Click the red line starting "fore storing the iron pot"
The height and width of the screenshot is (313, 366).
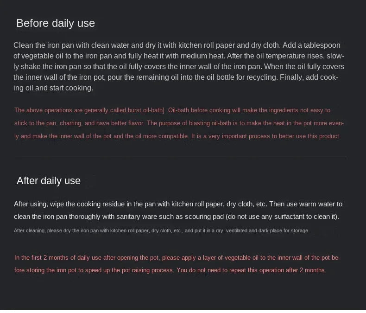pos(170,270)
